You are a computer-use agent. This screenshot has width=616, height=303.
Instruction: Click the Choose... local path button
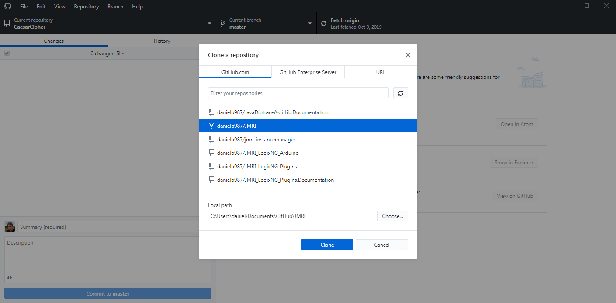pos(392,216)
